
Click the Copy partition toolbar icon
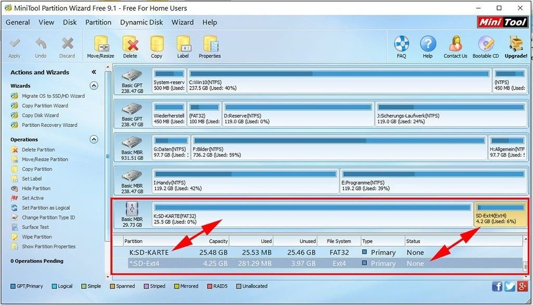(156, 44)
